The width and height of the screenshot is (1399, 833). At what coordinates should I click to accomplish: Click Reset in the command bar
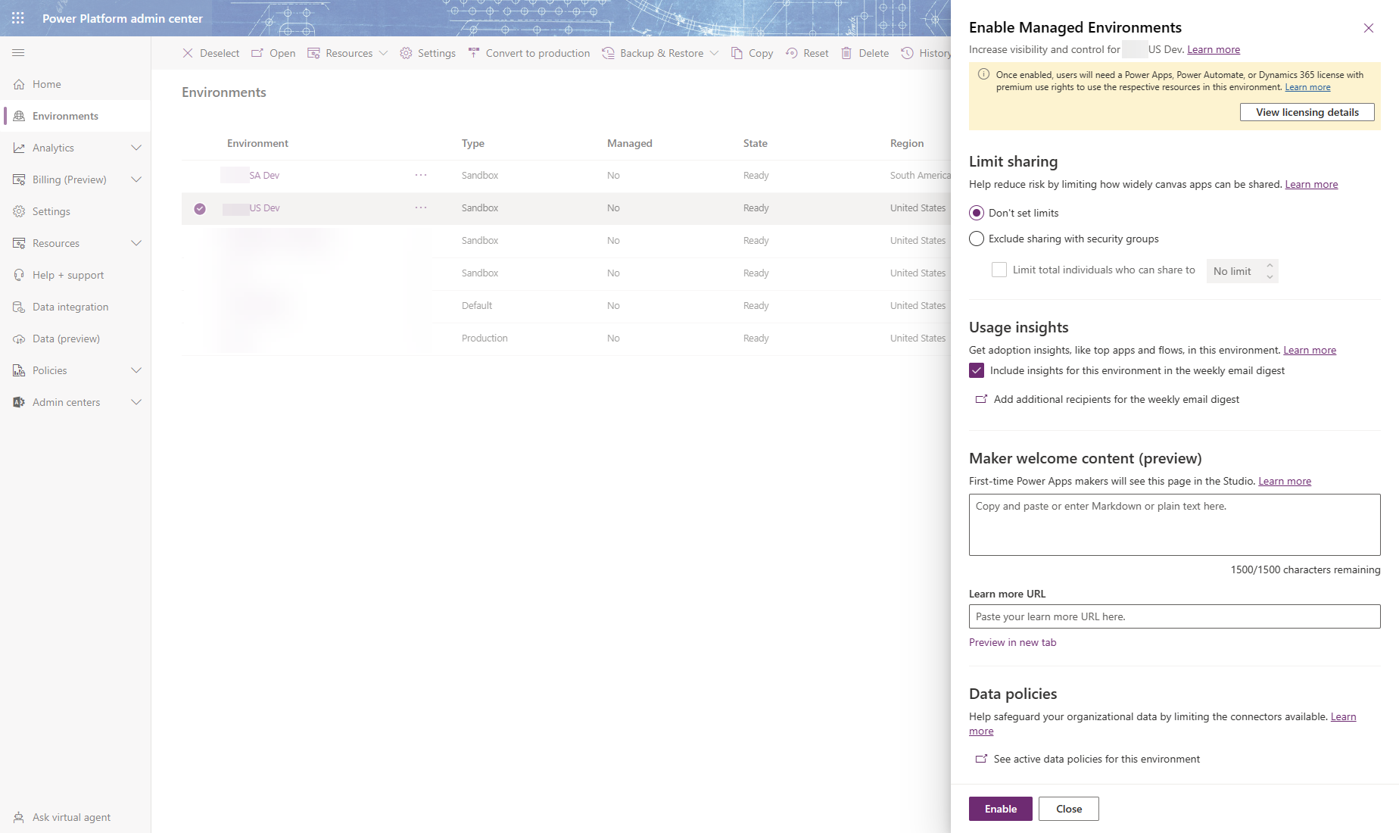coord(807,53)
